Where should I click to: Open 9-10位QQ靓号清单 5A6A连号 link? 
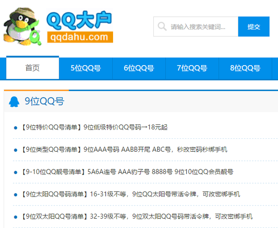coord(127,172)
